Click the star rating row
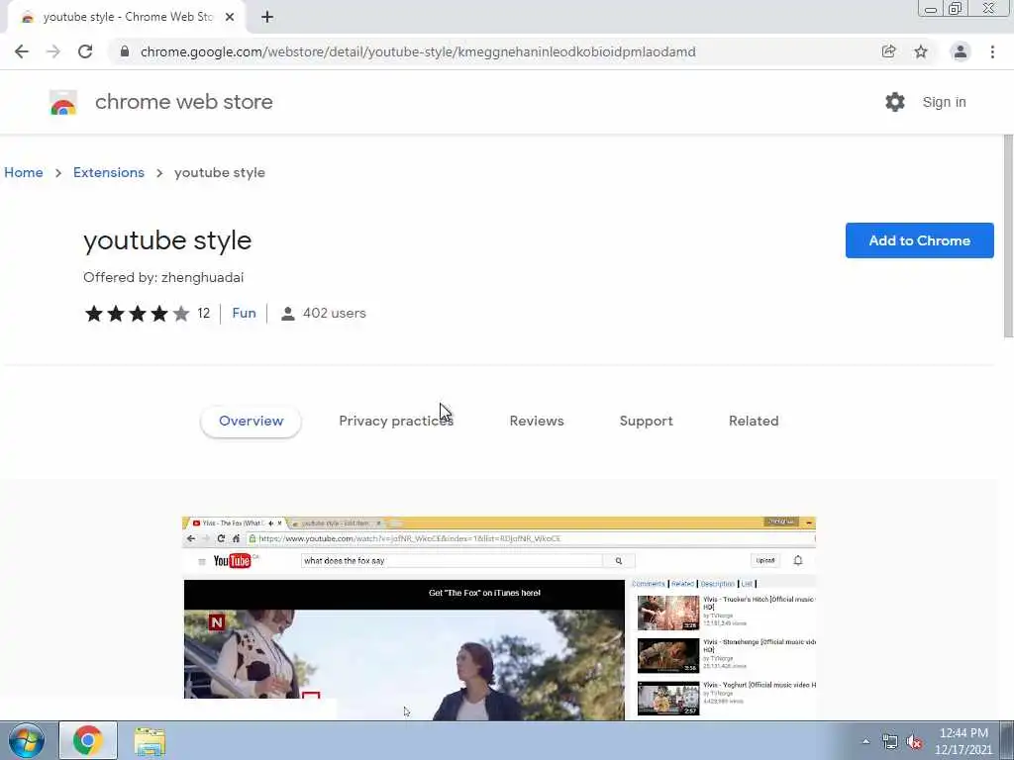1014x760 pixels. coord(137,314)
